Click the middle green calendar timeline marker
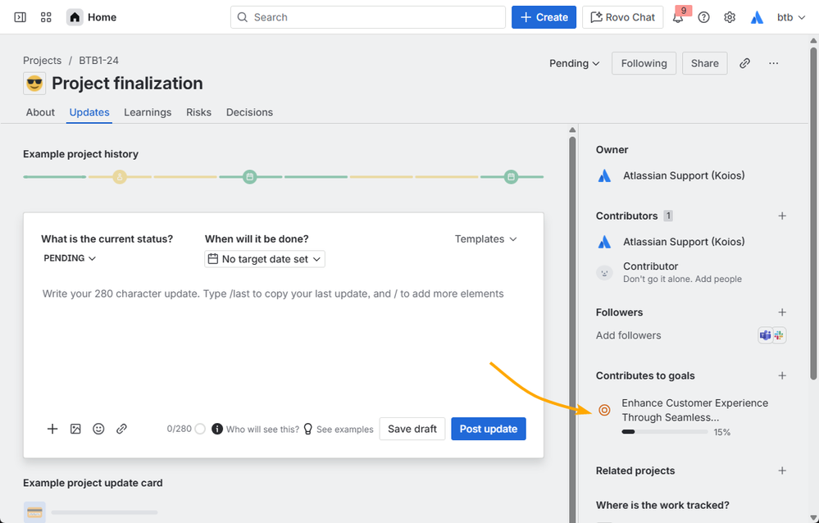 250,177
